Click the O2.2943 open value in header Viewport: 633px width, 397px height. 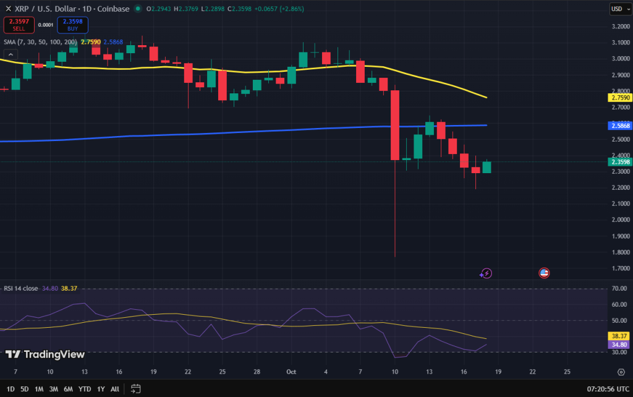point(159,9)
